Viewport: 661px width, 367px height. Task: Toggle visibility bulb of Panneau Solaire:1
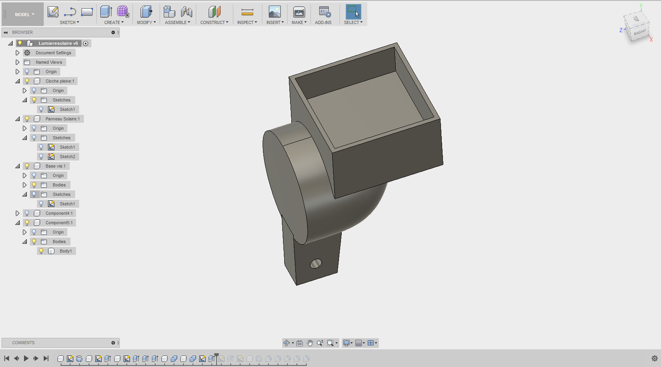(x=27, y=119)
